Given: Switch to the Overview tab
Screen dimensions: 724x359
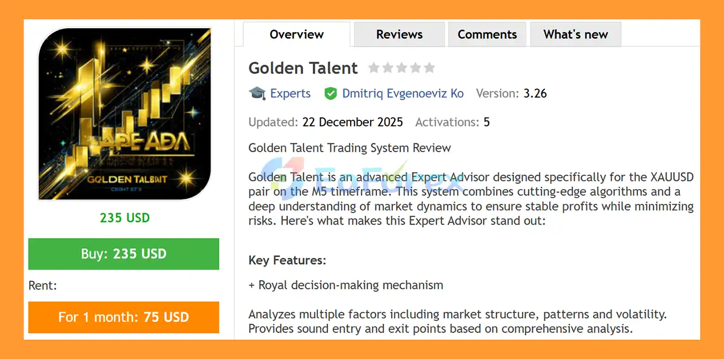Looking at the screenshot, I should (x=296, y=34).
